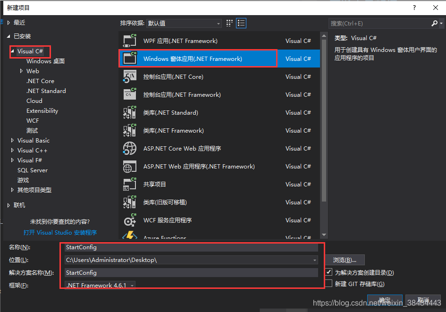Viewport: 446px width, 312px height.
Task: Click the ASP.NET Core Web app icon
Action: (x=130, y=148)
